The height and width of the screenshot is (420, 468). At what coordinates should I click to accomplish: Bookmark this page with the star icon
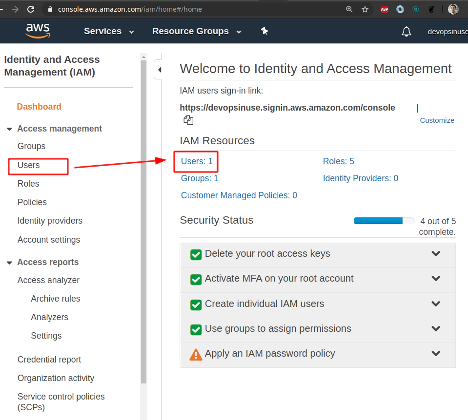pos(365,10)
